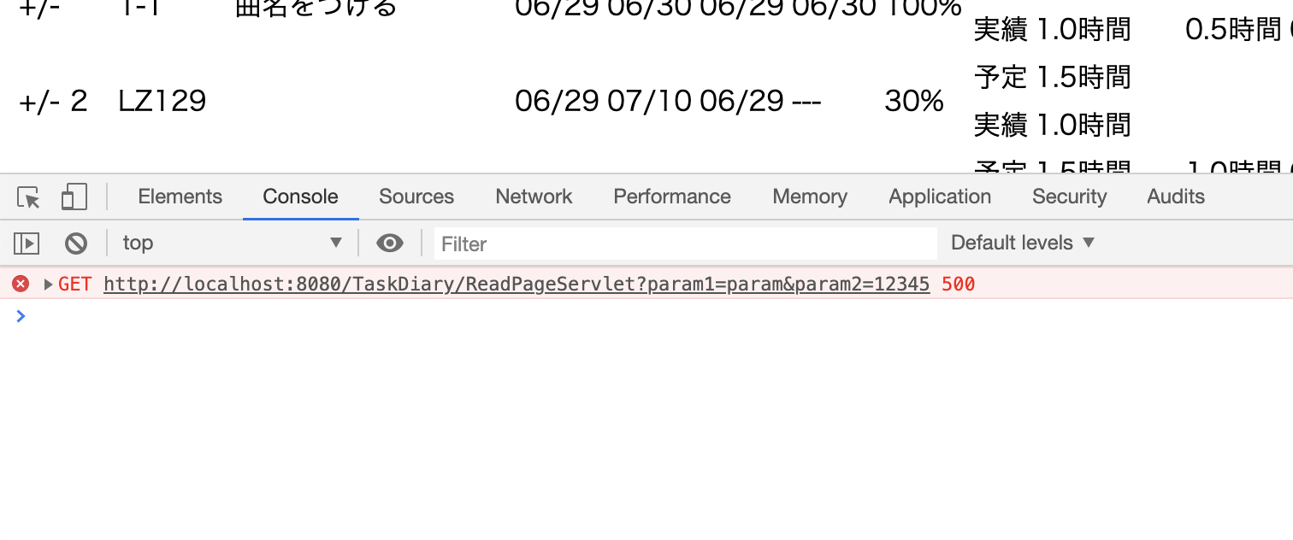1293x540 pixels.
Task: Open the ReadPageServlet URL link
Action: (517, 284)
